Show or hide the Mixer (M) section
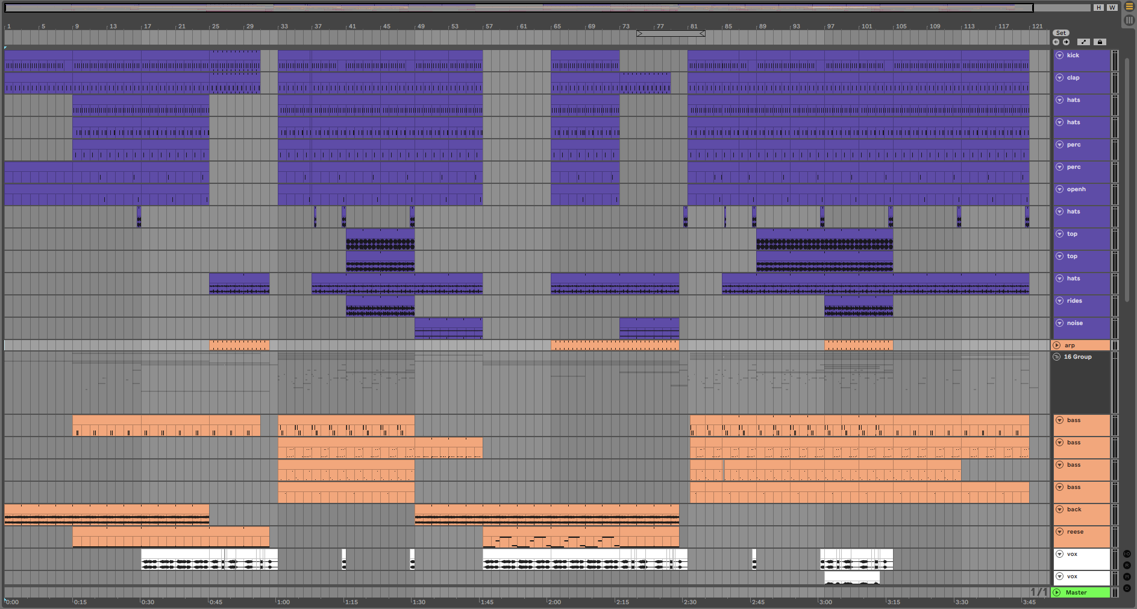This screenshot has width=1137, height=609. 1127,576
